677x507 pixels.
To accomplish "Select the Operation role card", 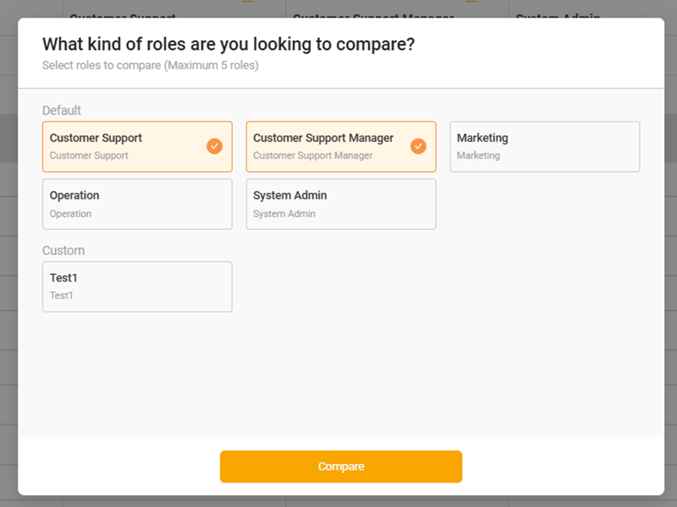I will [138, 204].
